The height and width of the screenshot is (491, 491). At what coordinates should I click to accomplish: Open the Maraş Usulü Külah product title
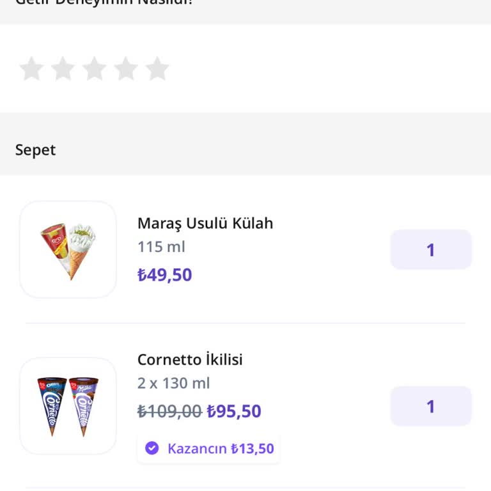pos(205,223)
